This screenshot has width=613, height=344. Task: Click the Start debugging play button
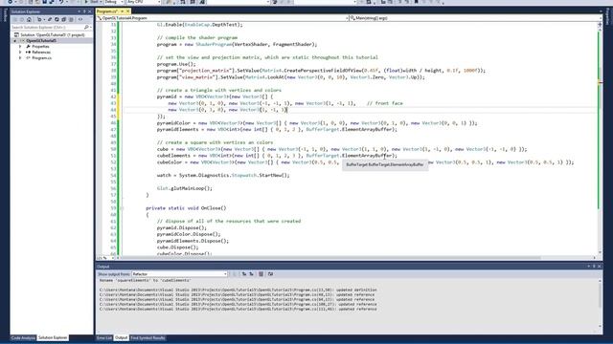[86, 2]
